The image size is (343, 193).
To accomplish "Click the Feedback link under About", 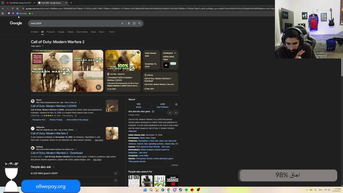I will pyautogui.click(x=174, y=165).
